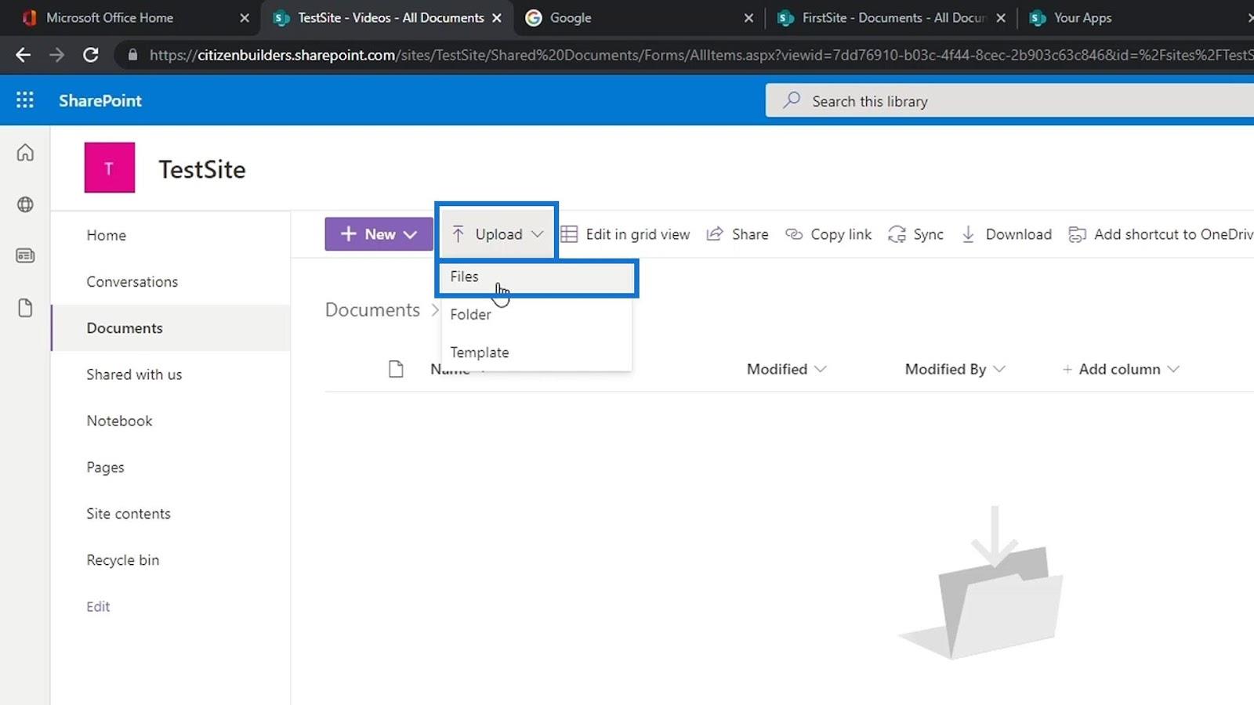Close the Google tab
Image resolution: width=1254 pixels, height=705 pixels.
[748, 17]
